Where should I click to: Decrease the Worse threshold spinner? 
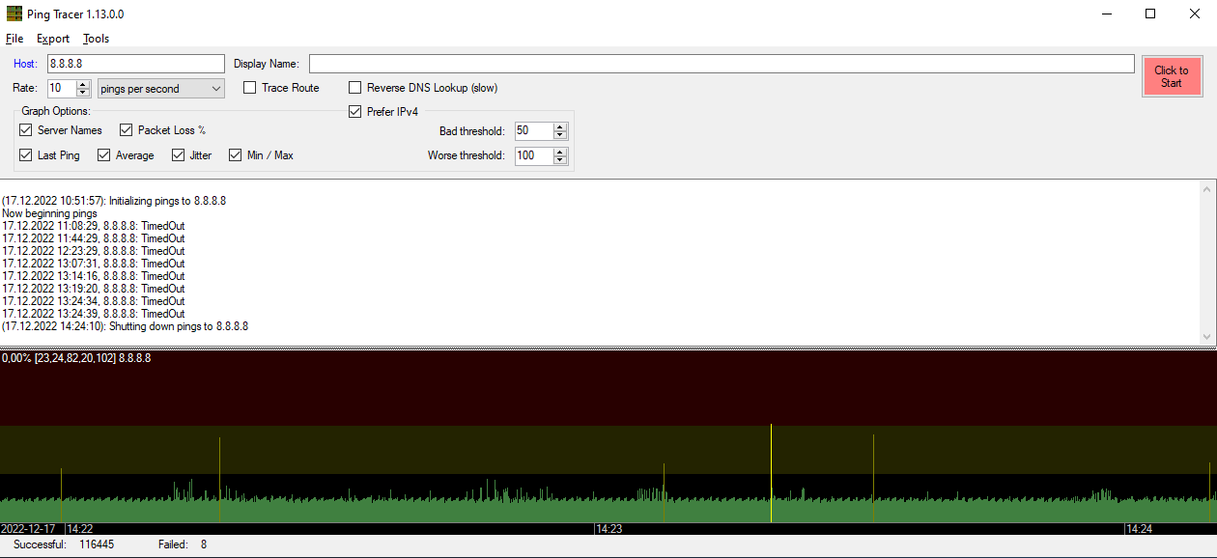pyautogui.click(x=560, y=160)
